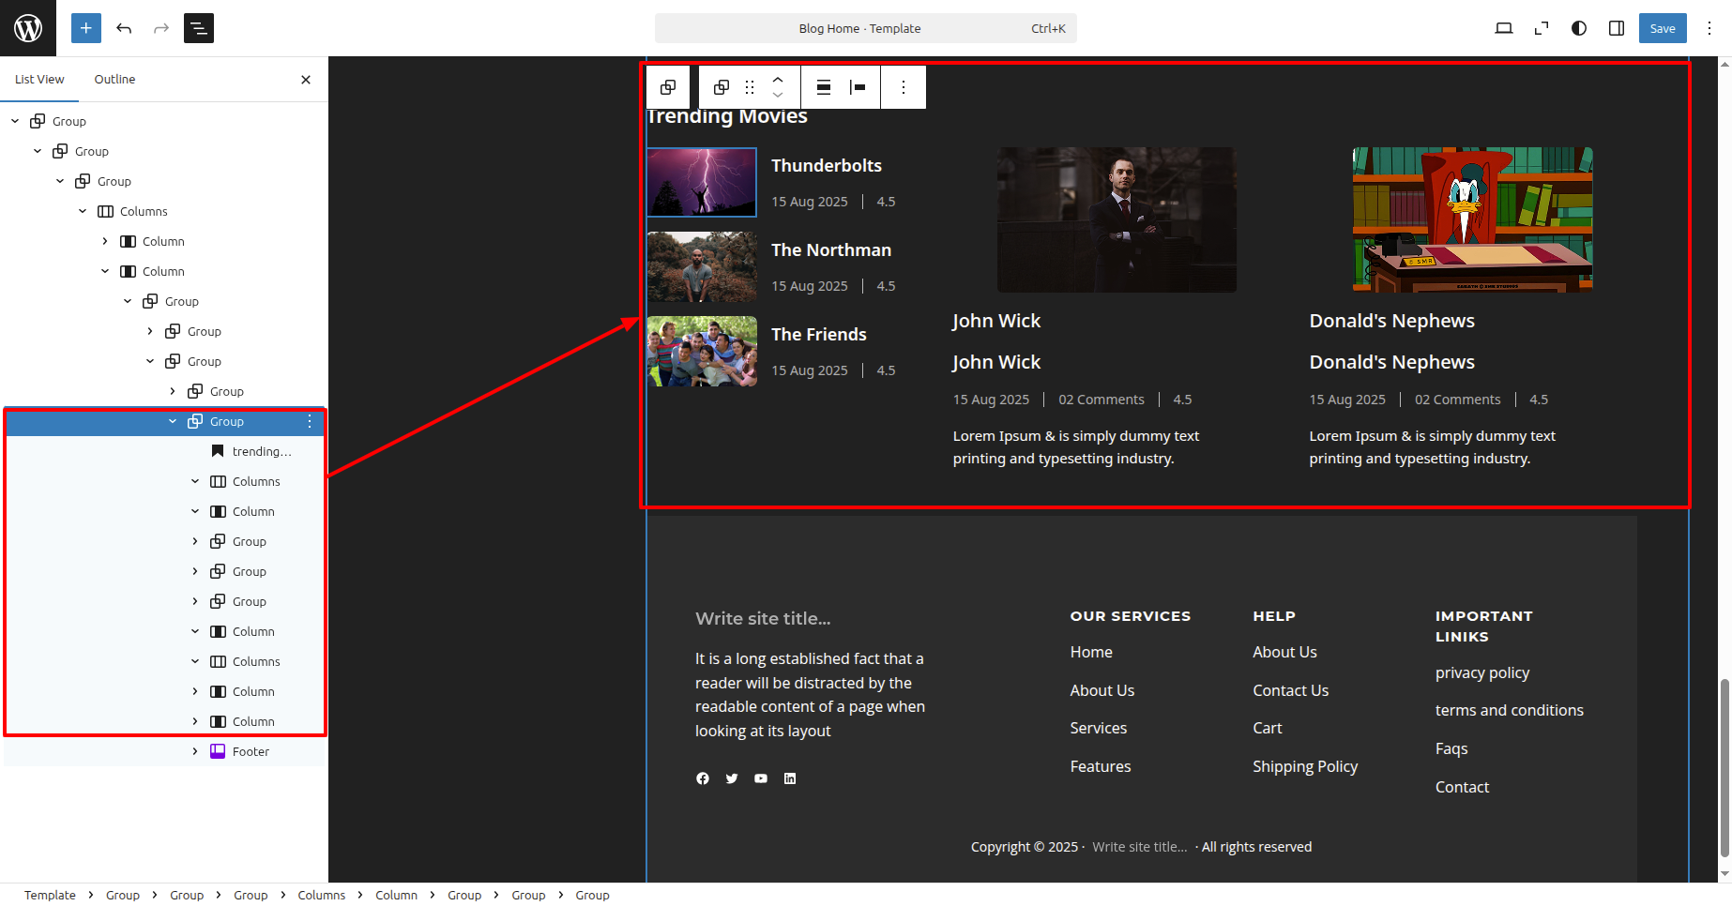1732x906 pixels.
Task: Open block toolbar three-dot options menu
Action: tap(904, 87)
